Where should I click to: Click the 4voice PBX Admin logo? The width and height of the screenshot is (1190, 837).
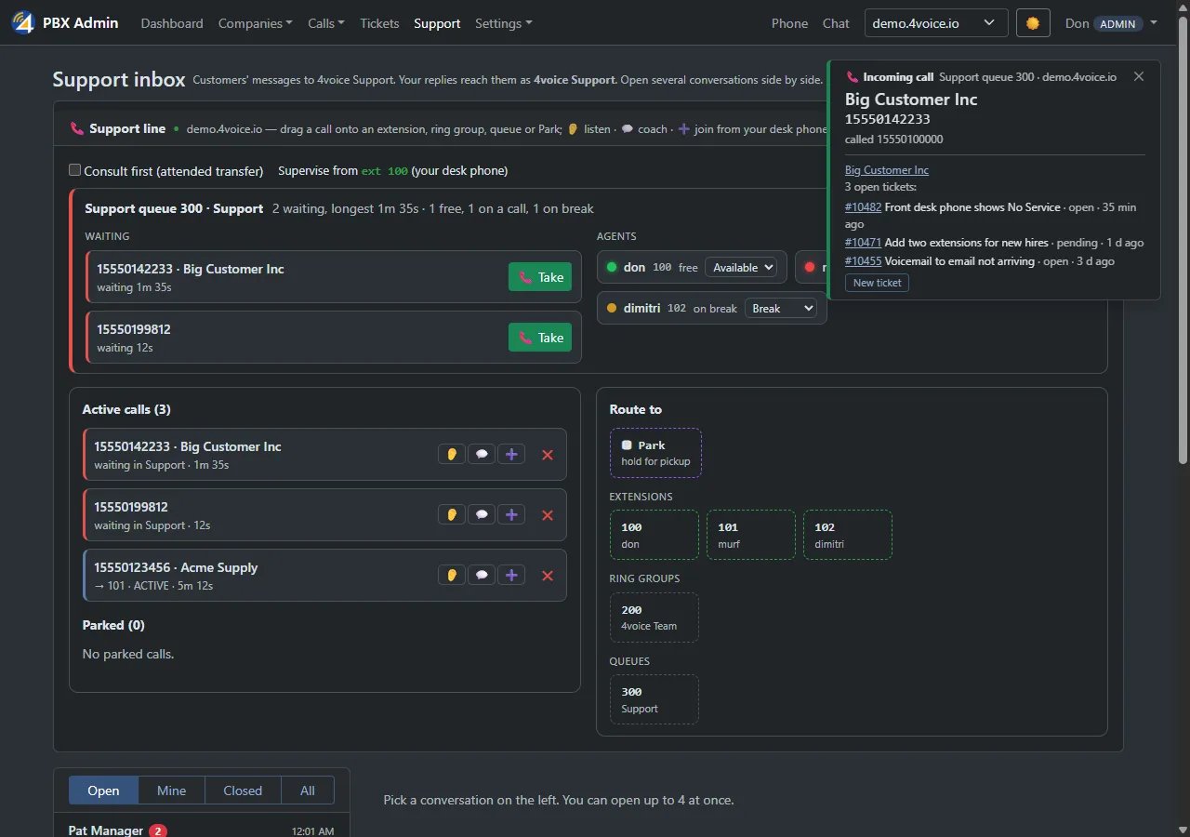pyautogui.click(x=65, y=23)
